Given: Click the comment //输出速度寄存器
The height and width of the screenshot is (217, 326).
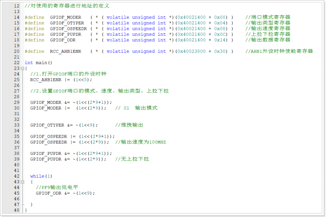Looking at the screenshot, I should 268,28.
